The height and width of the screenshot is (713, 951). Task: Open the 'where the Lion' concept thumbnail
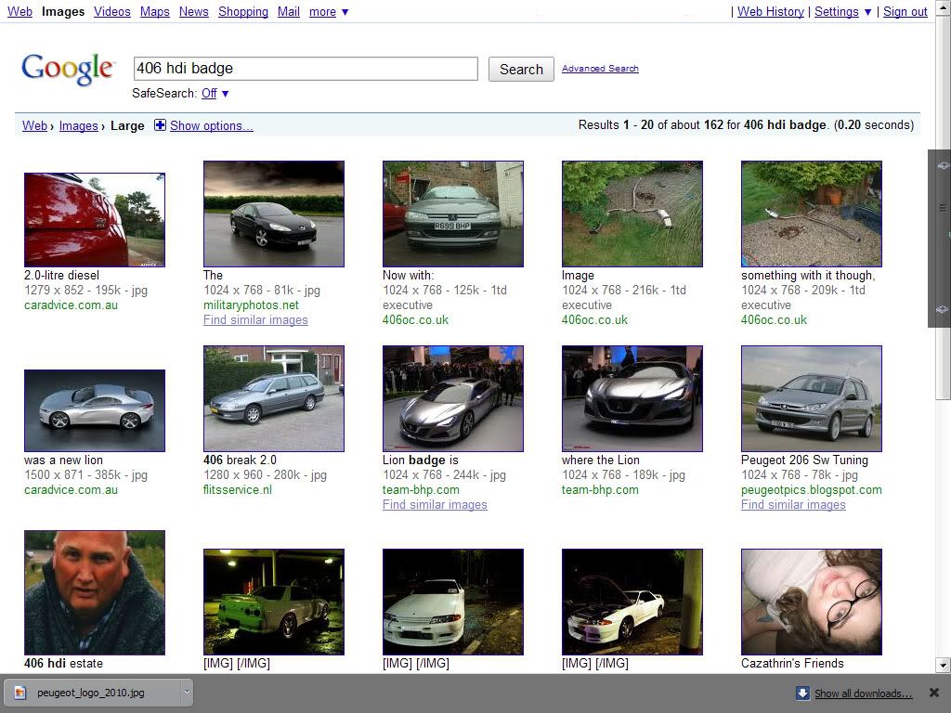[x=632, y=398]
